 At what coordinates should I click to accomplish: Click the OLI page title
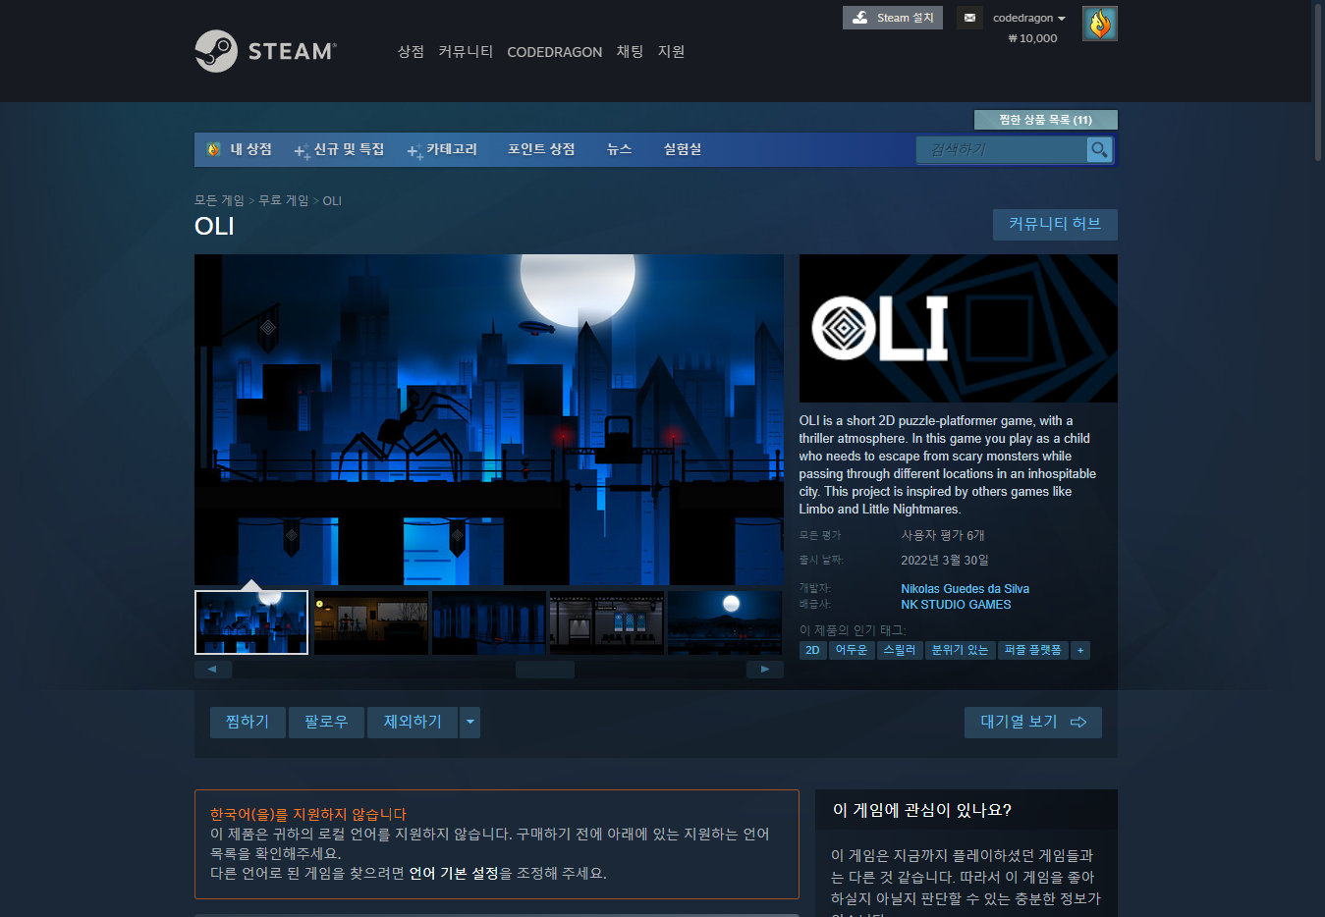pyautogui.click(x=214, y=226)
